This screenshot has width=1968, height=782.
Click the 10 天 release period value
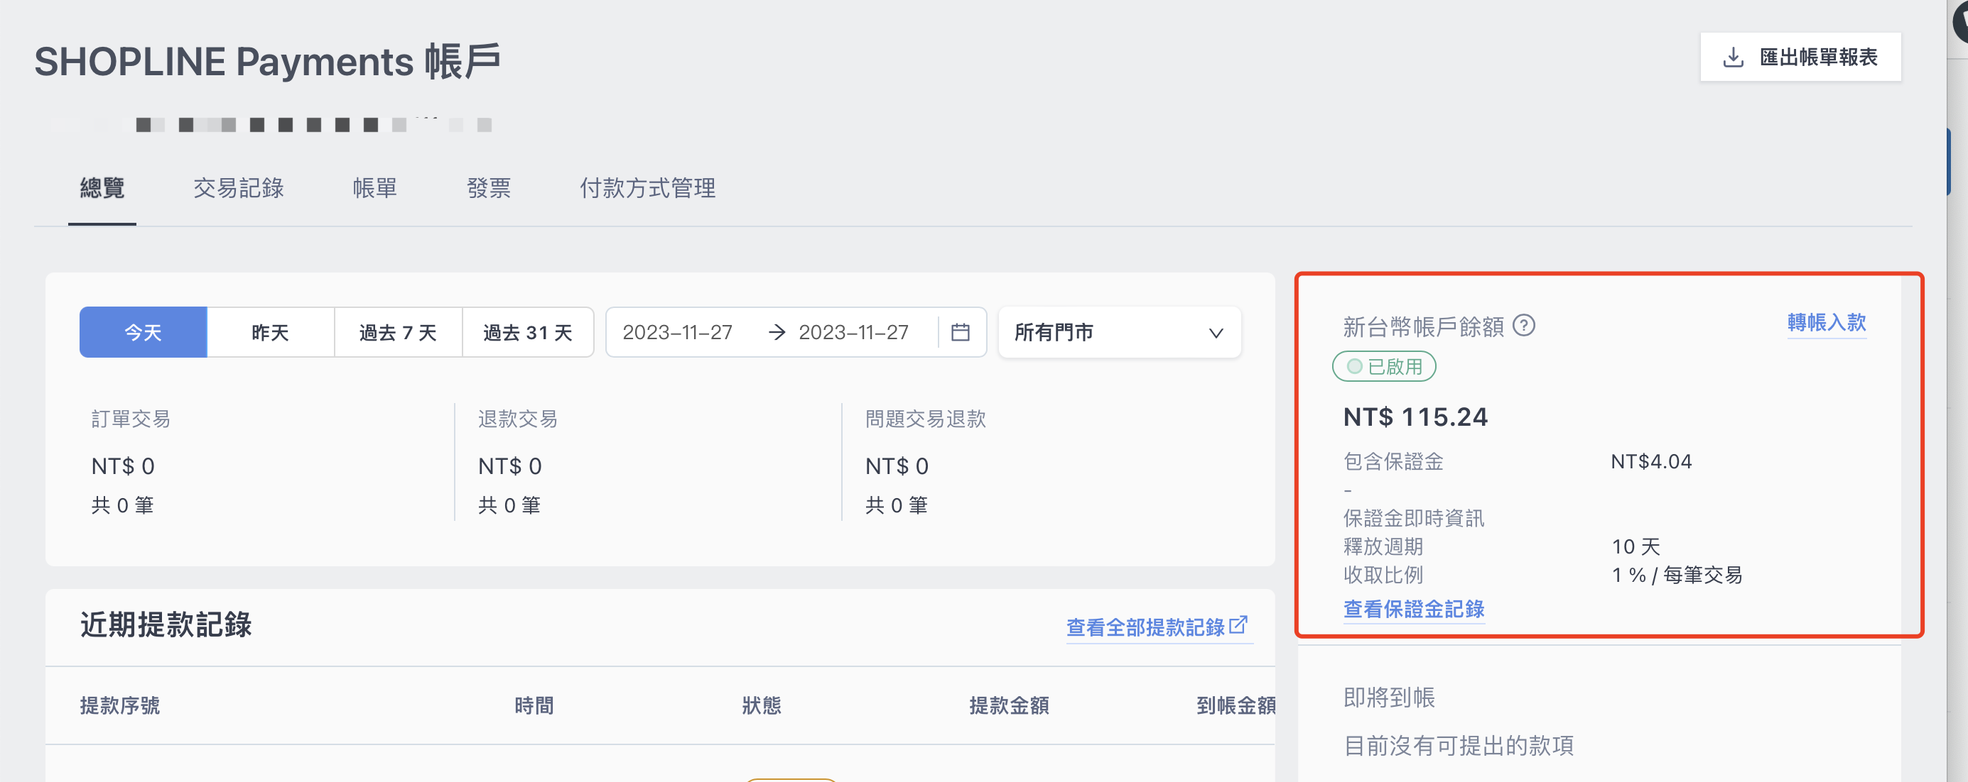[x=1636, y=546]
